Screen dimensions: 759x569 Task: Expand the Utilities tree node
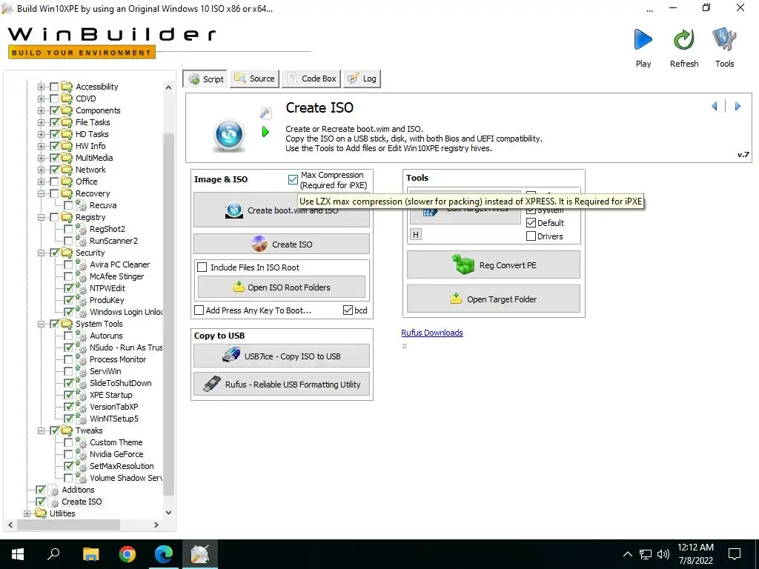coord(27,513)
